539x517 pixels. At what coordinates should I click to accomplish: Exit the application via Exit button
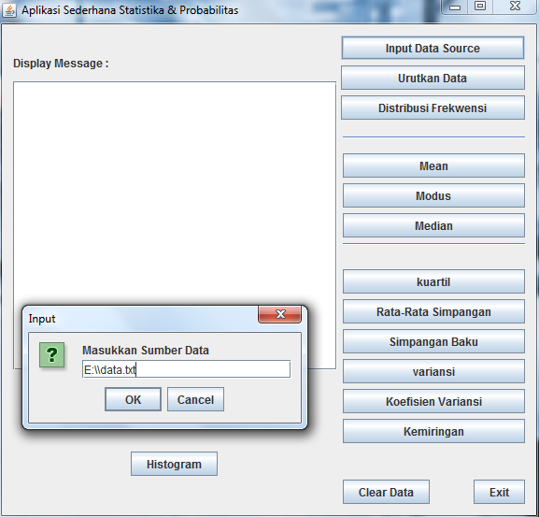[x=499, y=492]
